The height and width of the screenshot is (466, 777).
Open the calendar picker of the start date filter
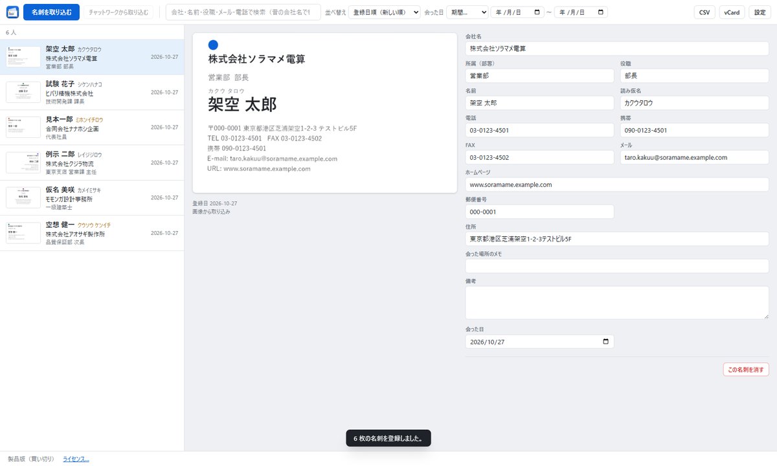point(539,12)
